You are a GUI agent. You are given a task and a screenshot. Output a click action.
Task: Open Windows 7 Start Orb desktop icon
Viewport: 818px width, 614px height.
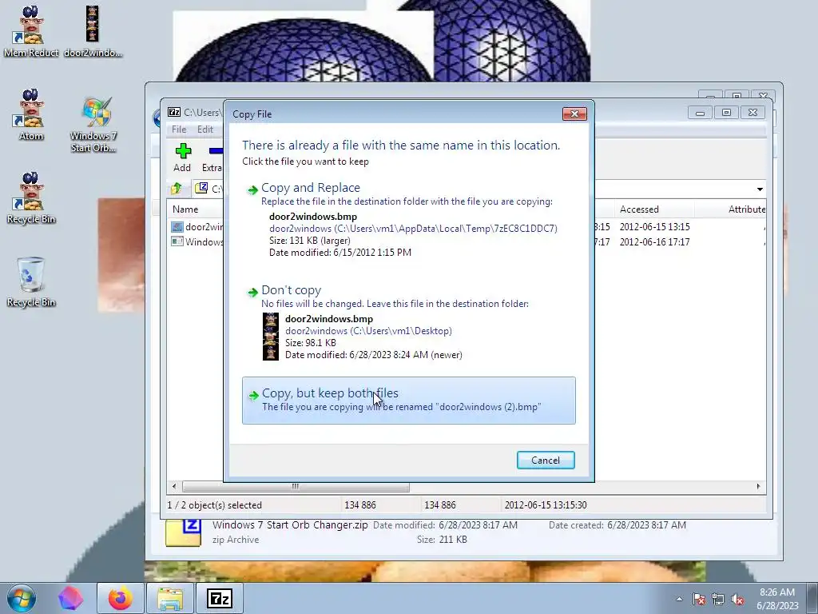pyautogui.click(x=93, y=124)
